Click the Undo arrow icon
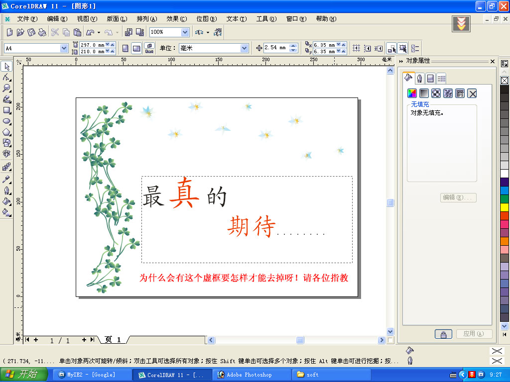The width and height of the screenshot is (510, 382). tap(90, 32)
